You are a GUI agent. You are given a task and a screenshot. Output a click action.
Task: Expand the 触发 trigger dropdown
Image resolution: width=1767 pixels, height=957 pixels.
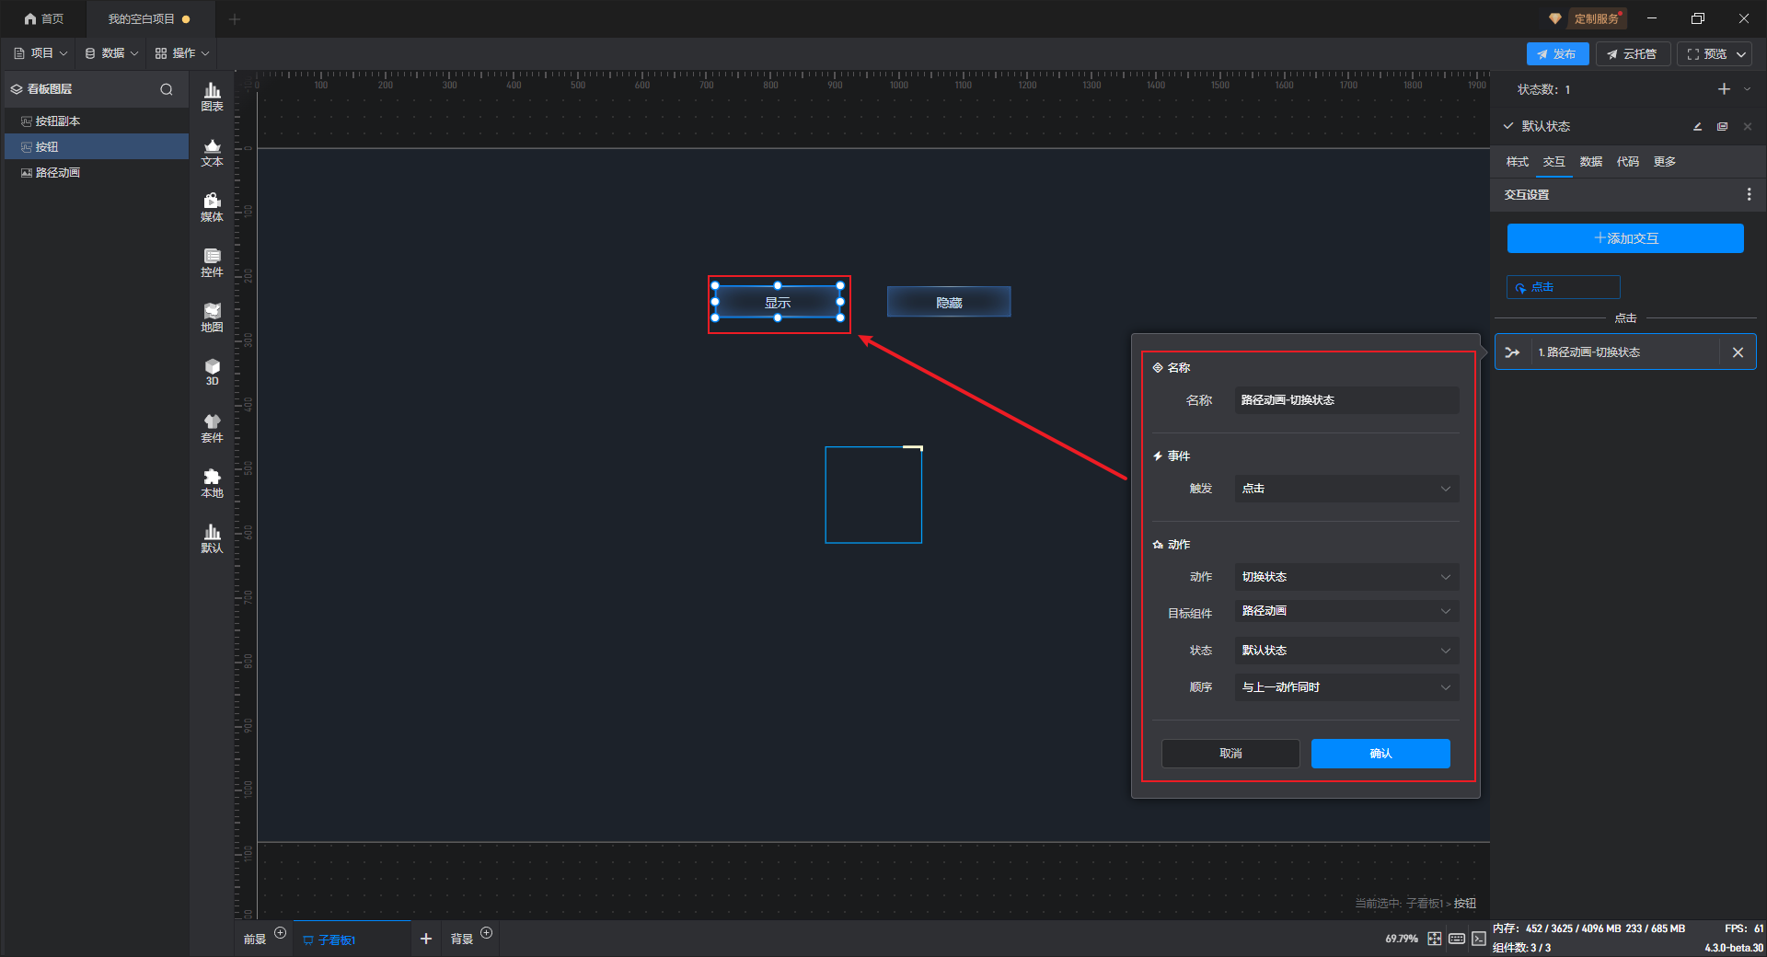(x=1345, y=489)
